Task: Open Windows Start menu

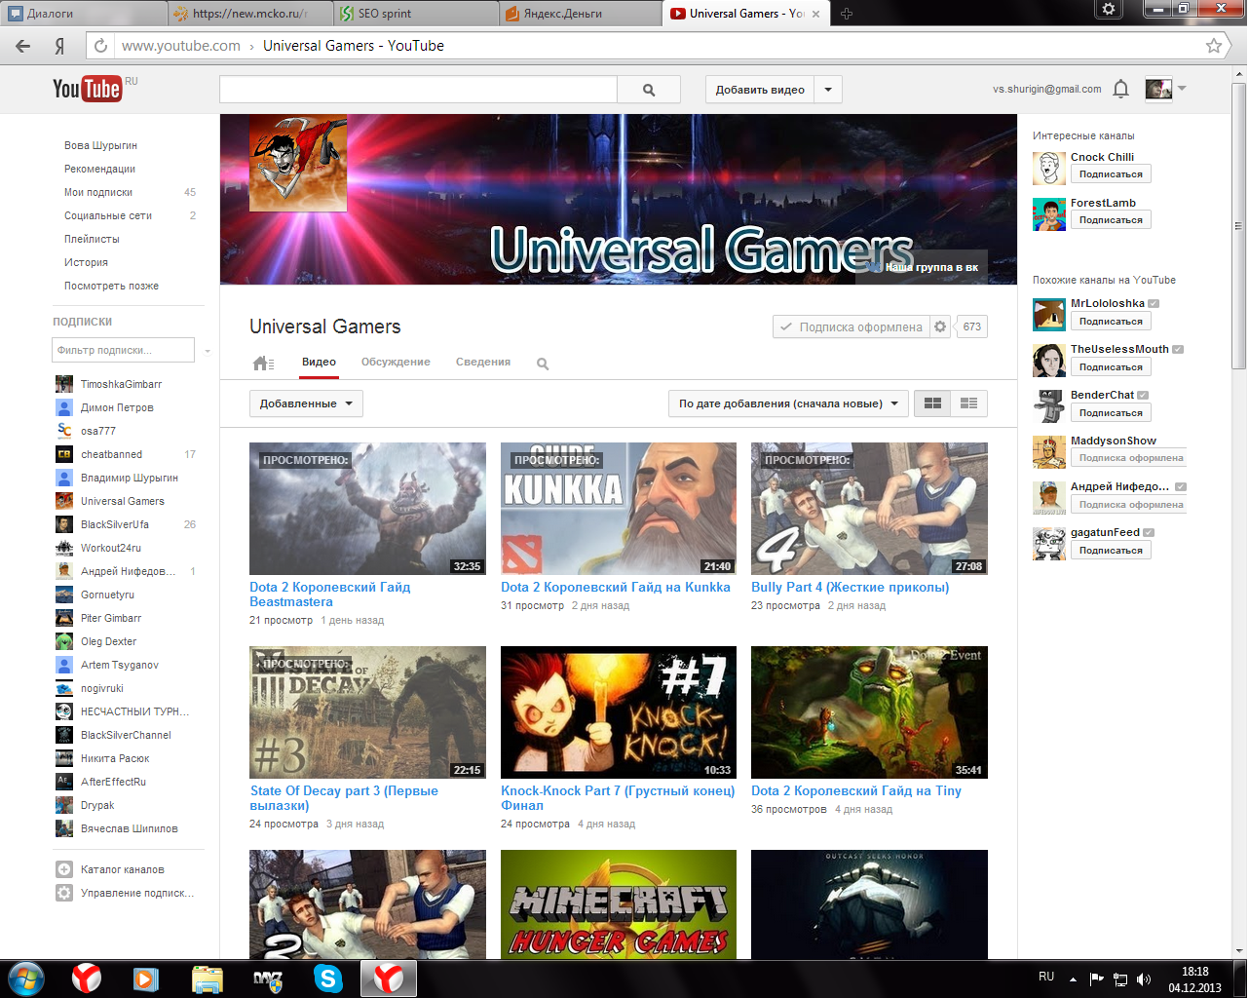Action: pos(25,978)
